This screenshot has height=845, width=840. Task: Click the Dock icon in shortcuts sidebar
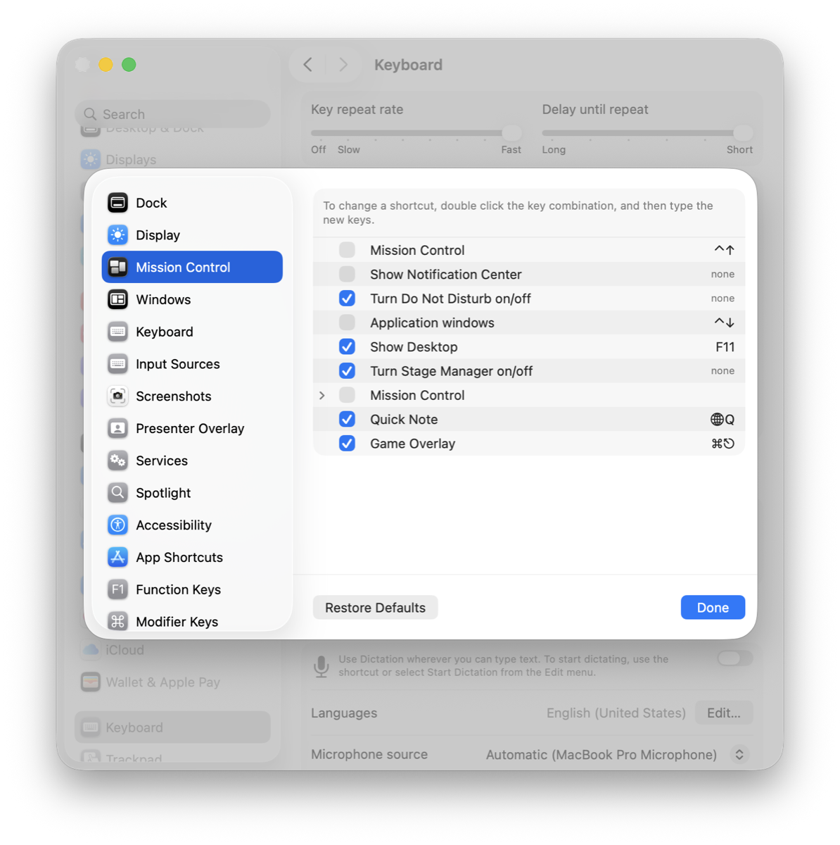(117, 203)
